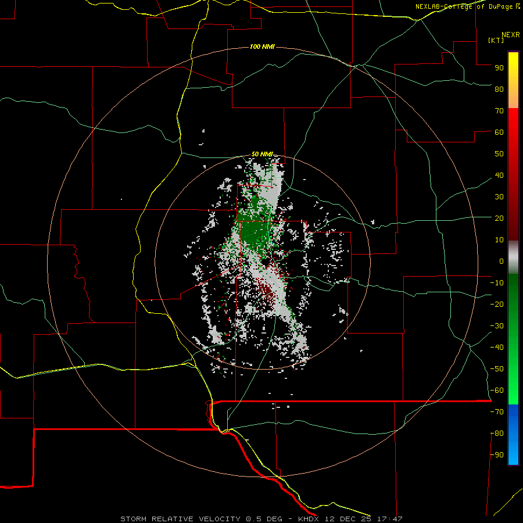This screenshot has width=523, height=523.
Task: Click the "12 DEC 25" date text
Action: 348,519
